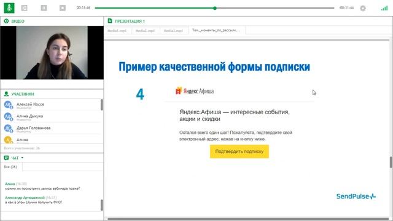Pause the webinar recording playback
The image size is (393, 221).
(44, 8)
